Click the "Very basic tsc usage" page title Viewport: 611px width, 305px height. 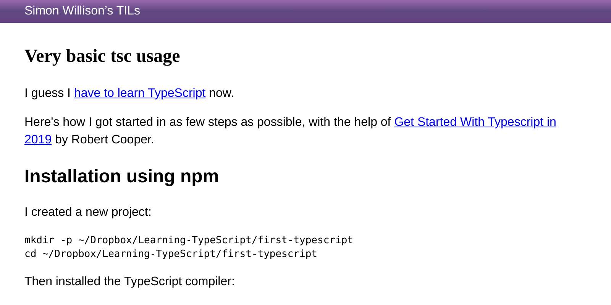click(x=102, y=56)
